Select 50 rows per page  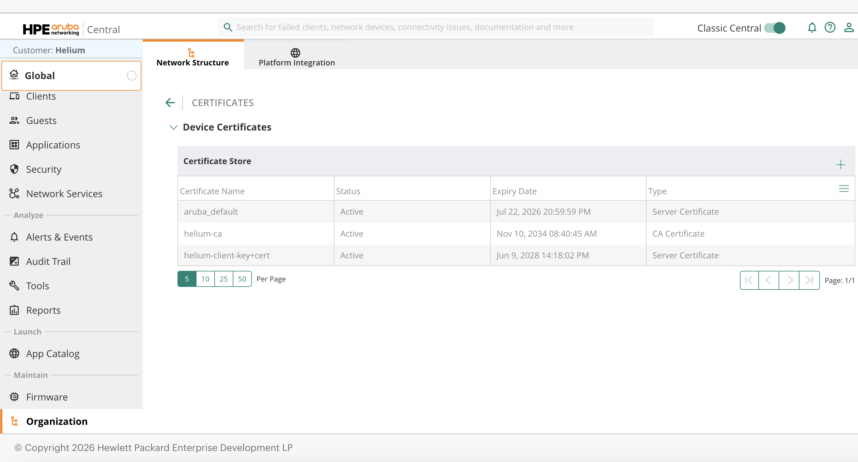(x=242, y=279)
